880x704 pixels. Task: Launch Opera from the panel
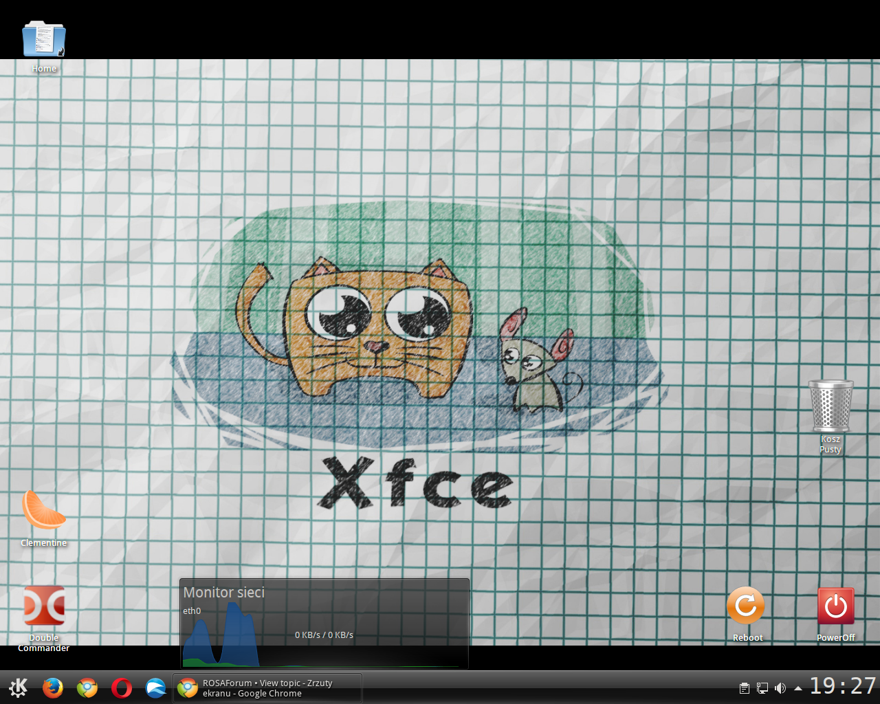click(122, 687)
